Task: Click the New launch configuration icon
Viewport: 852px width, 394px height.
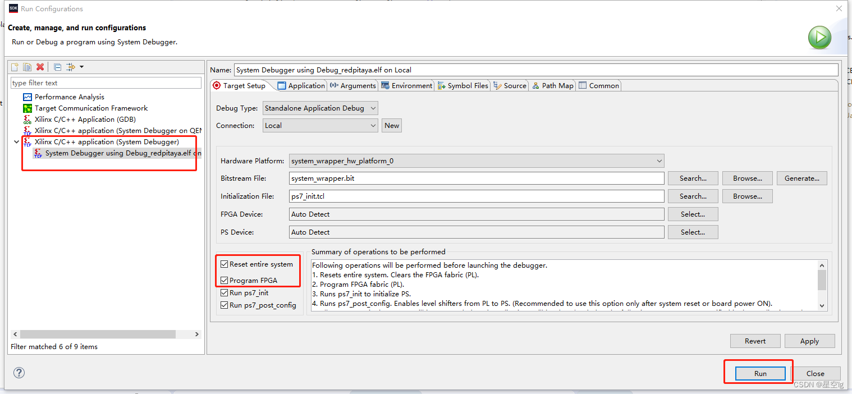Action: (15, 67)
